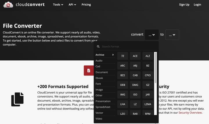The height and width of the screenshot is (124, 209).
Task: Choose the BZ format
Action: click(x=148, y=66)
